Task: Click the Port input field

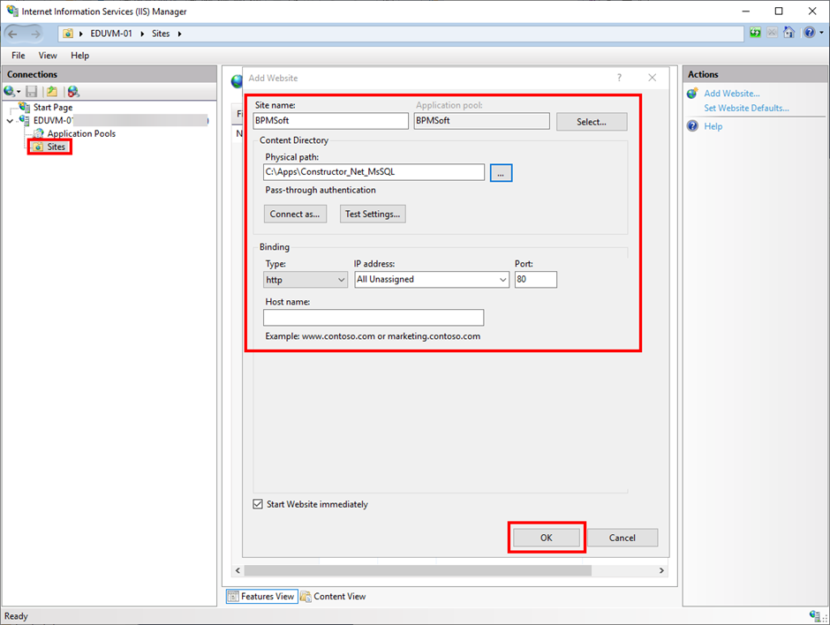Action: (x=536, y=280)
